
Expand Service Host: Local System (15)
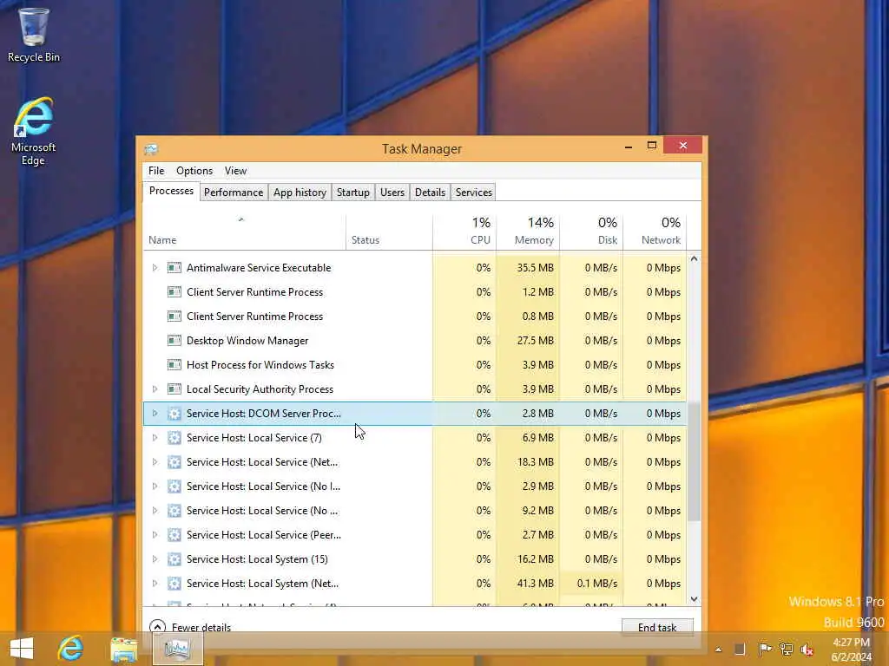(155, 559)
